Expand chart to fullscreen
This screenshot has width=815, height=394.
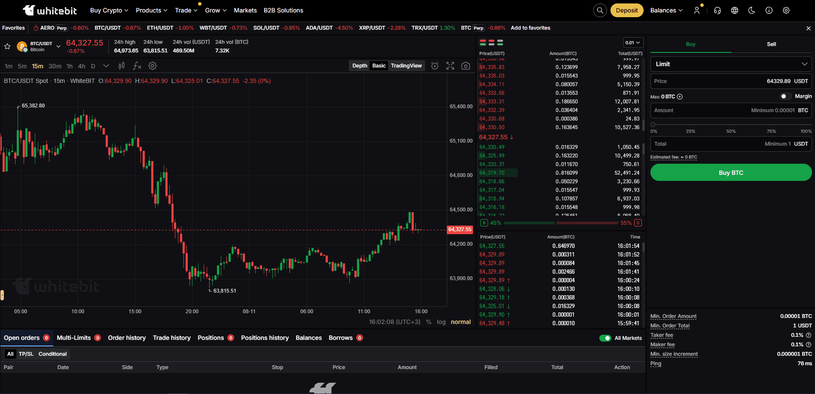point(450,66)
